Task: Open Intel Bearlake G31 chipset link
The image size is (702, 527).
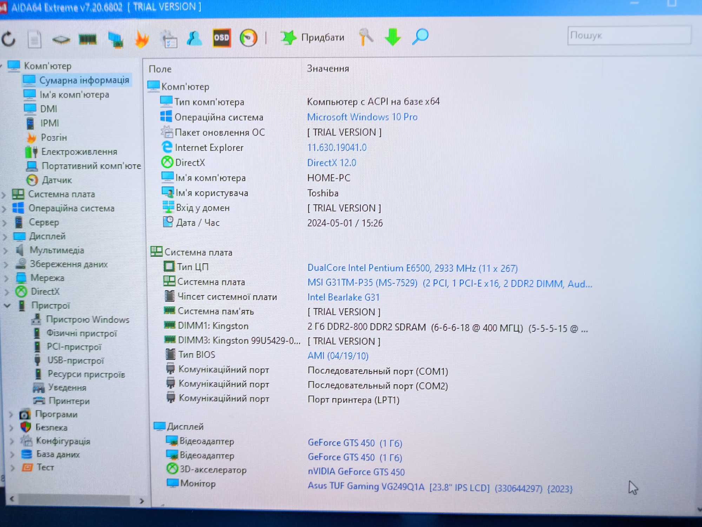Action: (x=343, y=298)
